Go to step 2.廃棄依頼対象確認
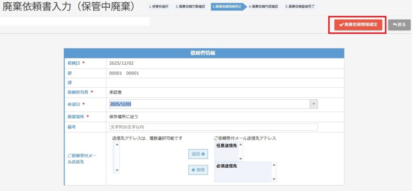Screen dimensions: 413x191 190,7
